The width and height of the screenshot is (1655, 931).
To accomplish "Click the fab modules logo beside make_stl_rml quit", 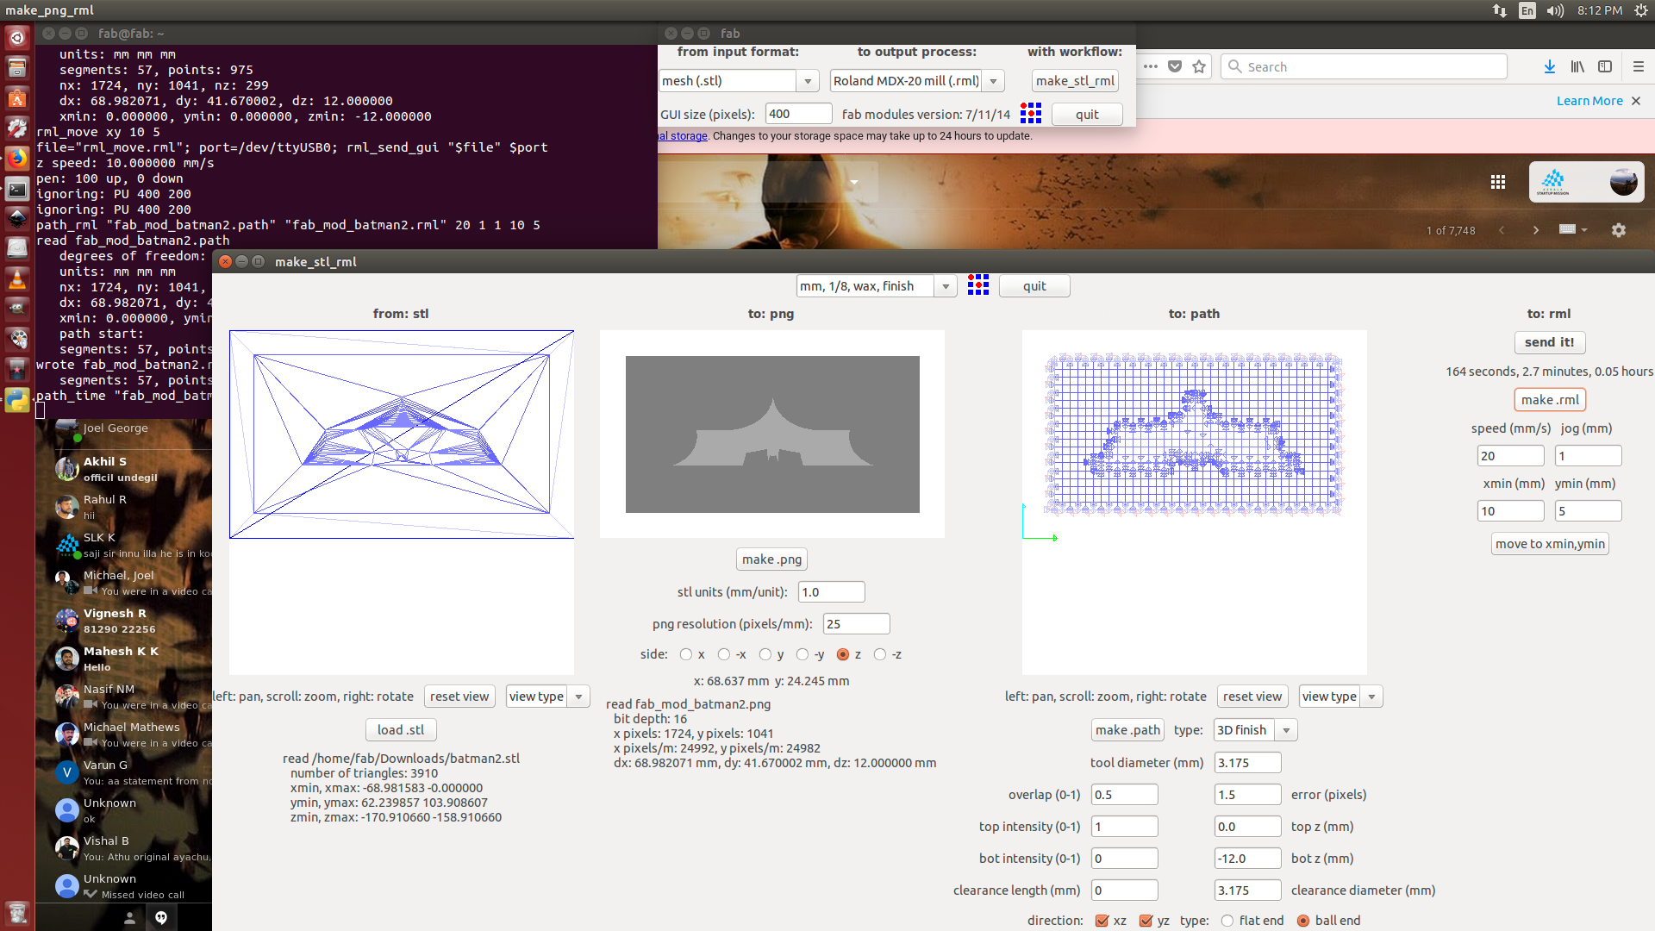I will pyautogui.click(x=977, y=285).
